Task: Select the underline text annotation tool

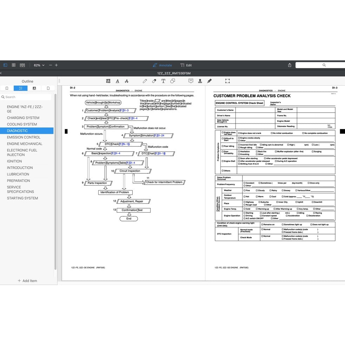Action: (x=118, y=81)
